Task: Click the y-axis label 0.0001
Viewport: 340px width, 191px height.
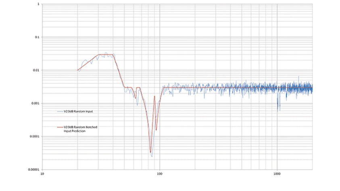Action: (x=35, y=137)
